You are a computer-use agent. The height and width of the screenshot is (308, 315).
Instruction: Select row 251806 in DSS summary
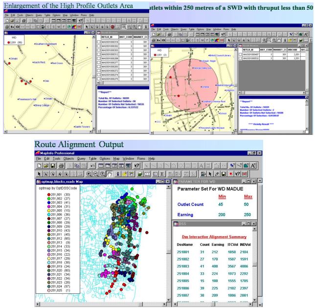click(x=212, y=288)
